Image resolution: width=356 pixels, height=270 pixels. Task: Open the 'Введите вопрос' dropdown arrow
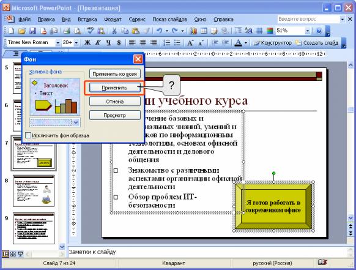click(342, 20)
